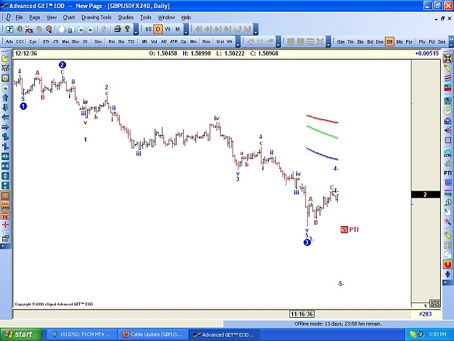Click the Adx study button
The width and height of the screenshot is (454, 341).
(x=9, y=41)
